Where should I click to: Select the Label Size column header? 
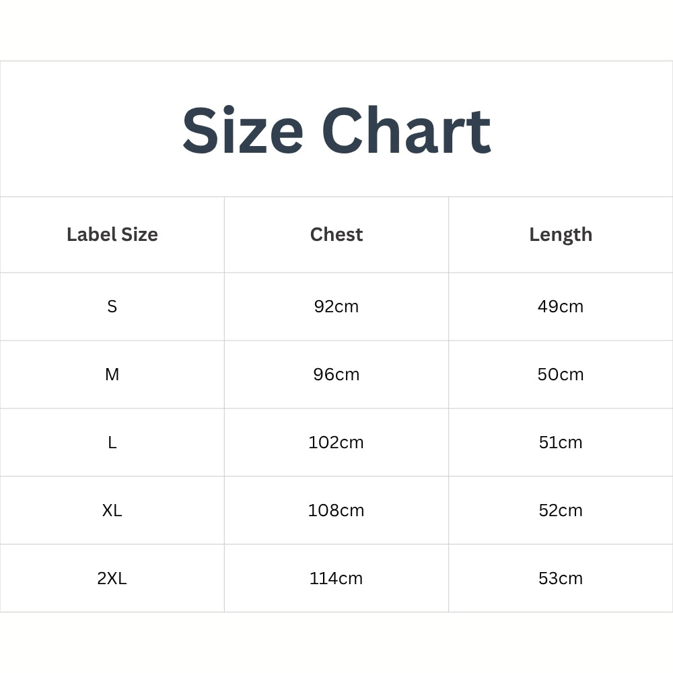(x=112, y=235)
